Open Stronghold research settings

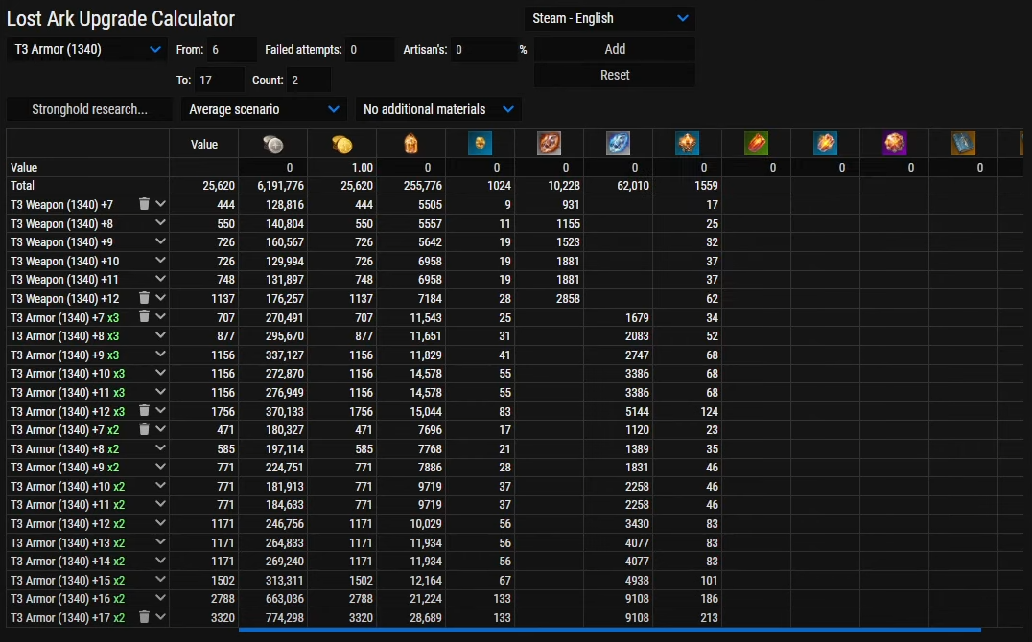(x=89, y=109)
